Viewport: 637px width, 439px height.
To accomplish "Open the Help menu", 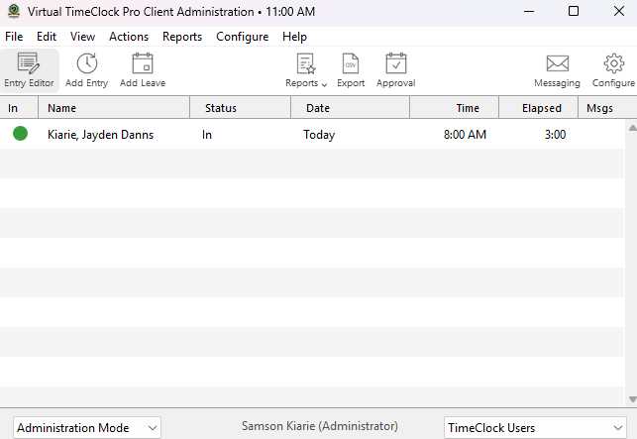I will point(294,37).
